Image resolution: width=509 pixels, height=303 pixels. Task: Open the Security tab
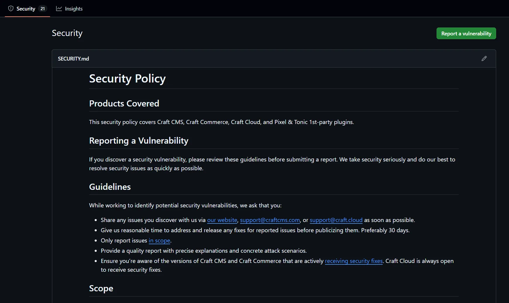(27, 8)
